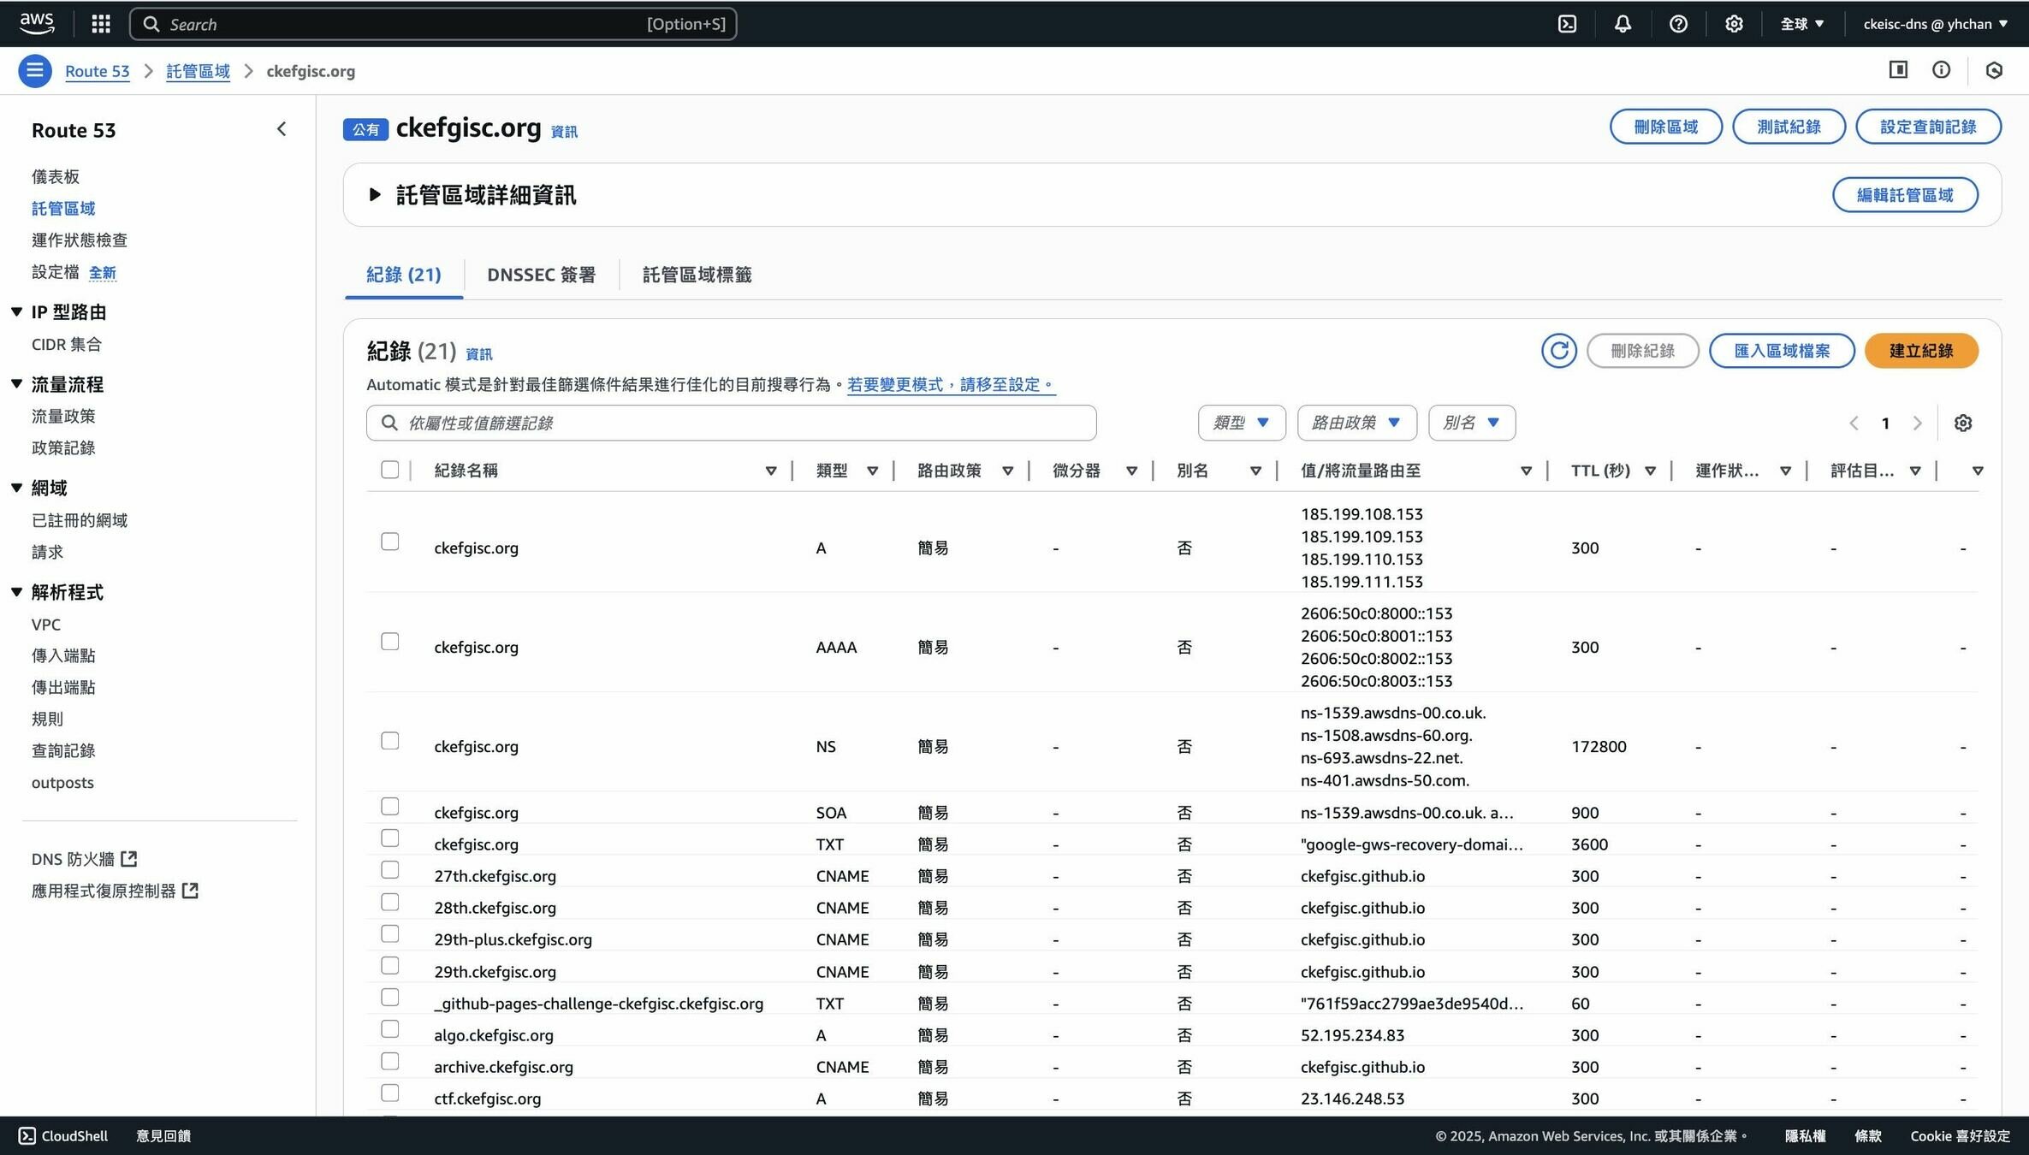Screen dimensions: 2029x1155
Task: Switch to the DNSSEC 簽署 tab
Action: pos(541,275)
